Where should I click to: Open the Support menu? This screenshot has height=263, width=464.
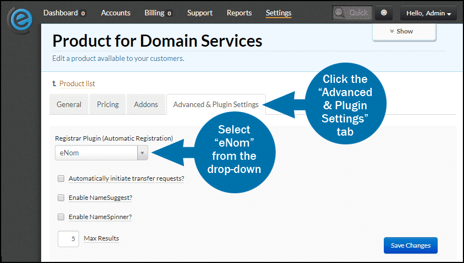[x=200, y=13]
